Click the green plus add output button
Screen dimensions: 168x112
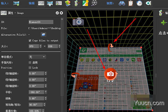(164, 22)
